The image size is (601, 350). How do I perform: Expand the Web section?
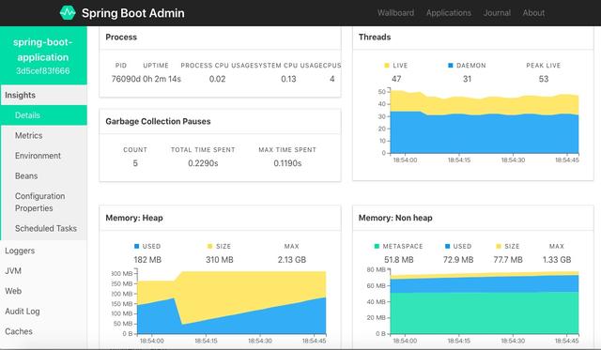tap(13, 291)
